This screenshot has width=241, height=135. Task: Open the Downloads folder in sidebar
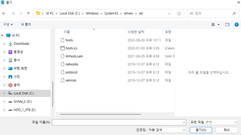[x=21, y=44]
